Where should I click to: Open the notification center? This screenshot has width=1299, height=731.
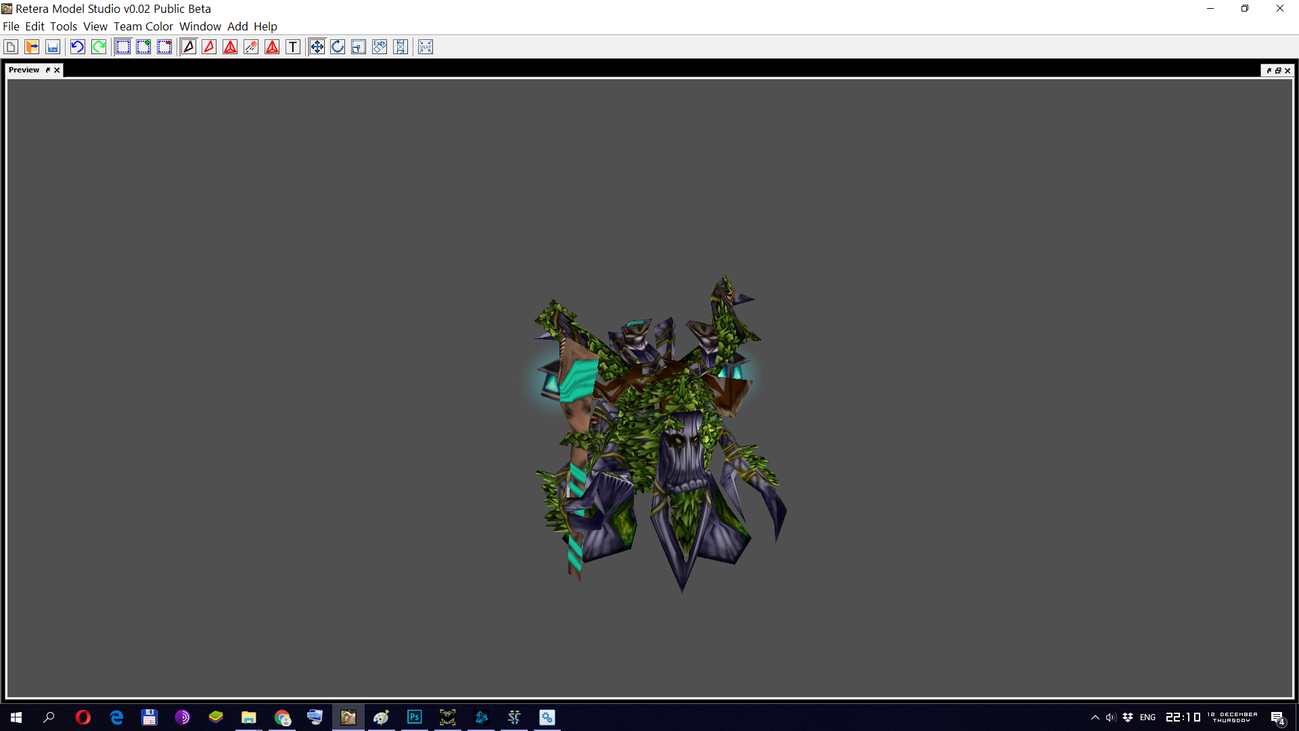point(1277,718)
